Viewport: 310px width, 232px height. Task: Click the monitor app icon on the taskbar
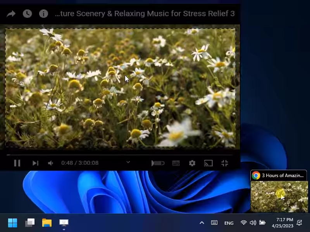[x=64, y=223]
